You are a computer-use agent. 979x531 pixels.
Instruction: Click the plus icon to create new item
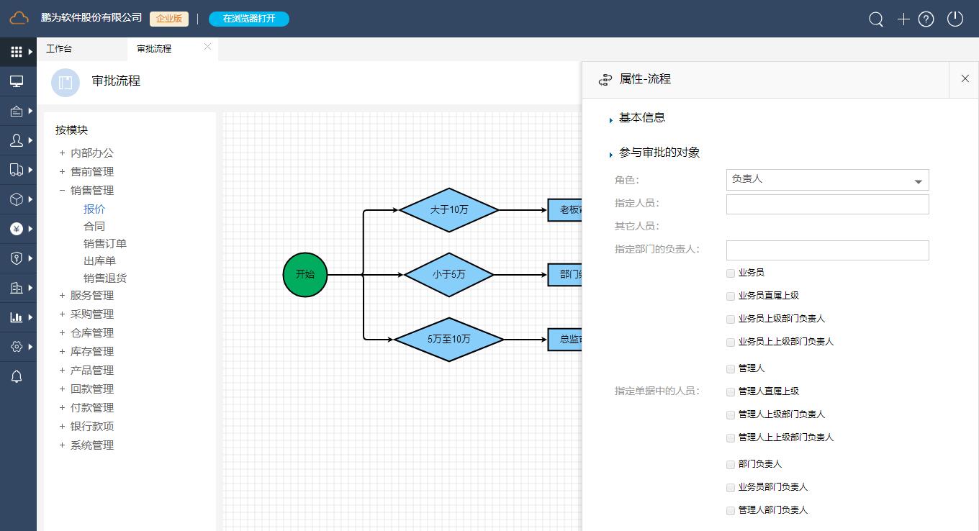pyautogui.click(x=903, y=19)
